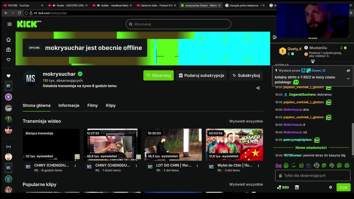Open the Browse icon in left sidebar

click(x=9, y=50)
